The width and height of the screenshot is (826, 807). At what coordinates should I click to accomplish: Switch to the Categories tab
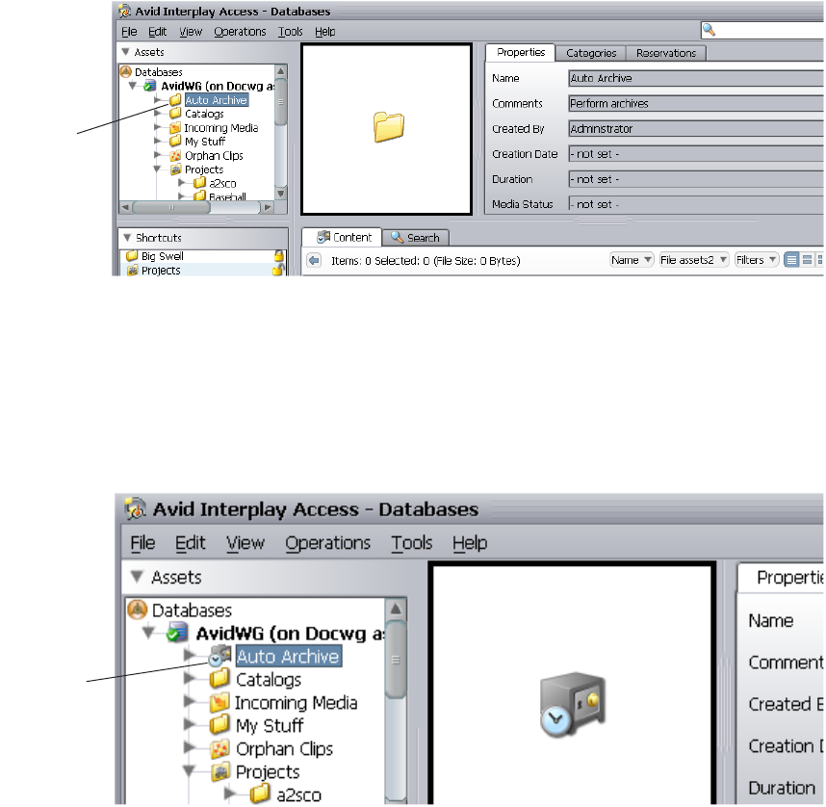[x=591, y=53]
